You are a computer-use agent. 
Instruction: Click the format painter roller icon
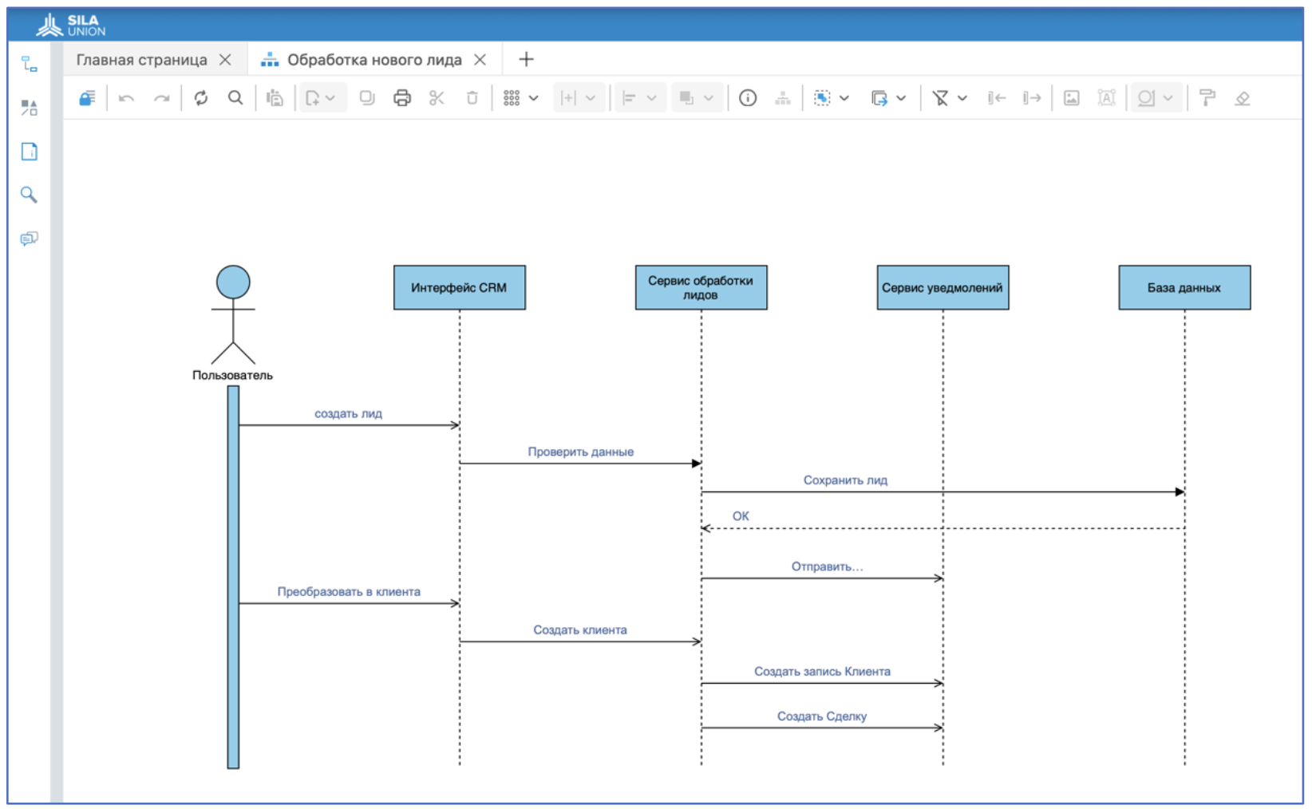(1207, 98)
